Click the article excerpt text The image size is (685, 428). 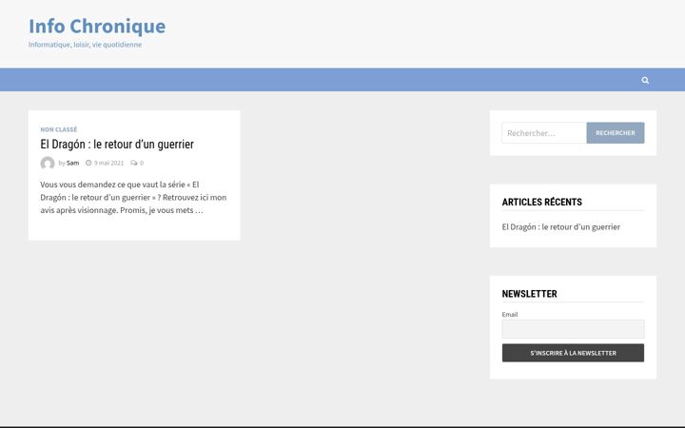tap(133, 198)
